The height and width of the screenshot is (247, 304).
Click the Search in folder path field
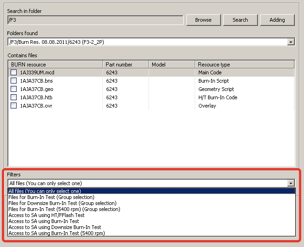[x=95, y=20]
